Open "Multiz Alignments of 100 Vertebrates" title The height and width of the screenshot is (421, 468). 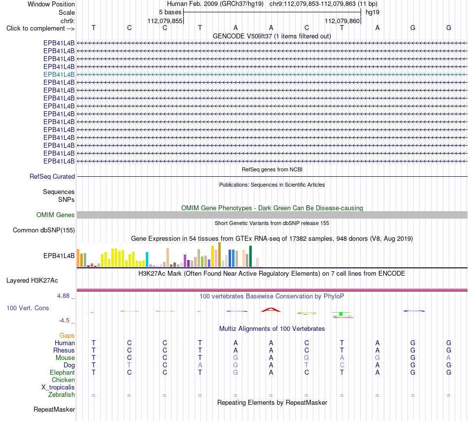[272, 329]
